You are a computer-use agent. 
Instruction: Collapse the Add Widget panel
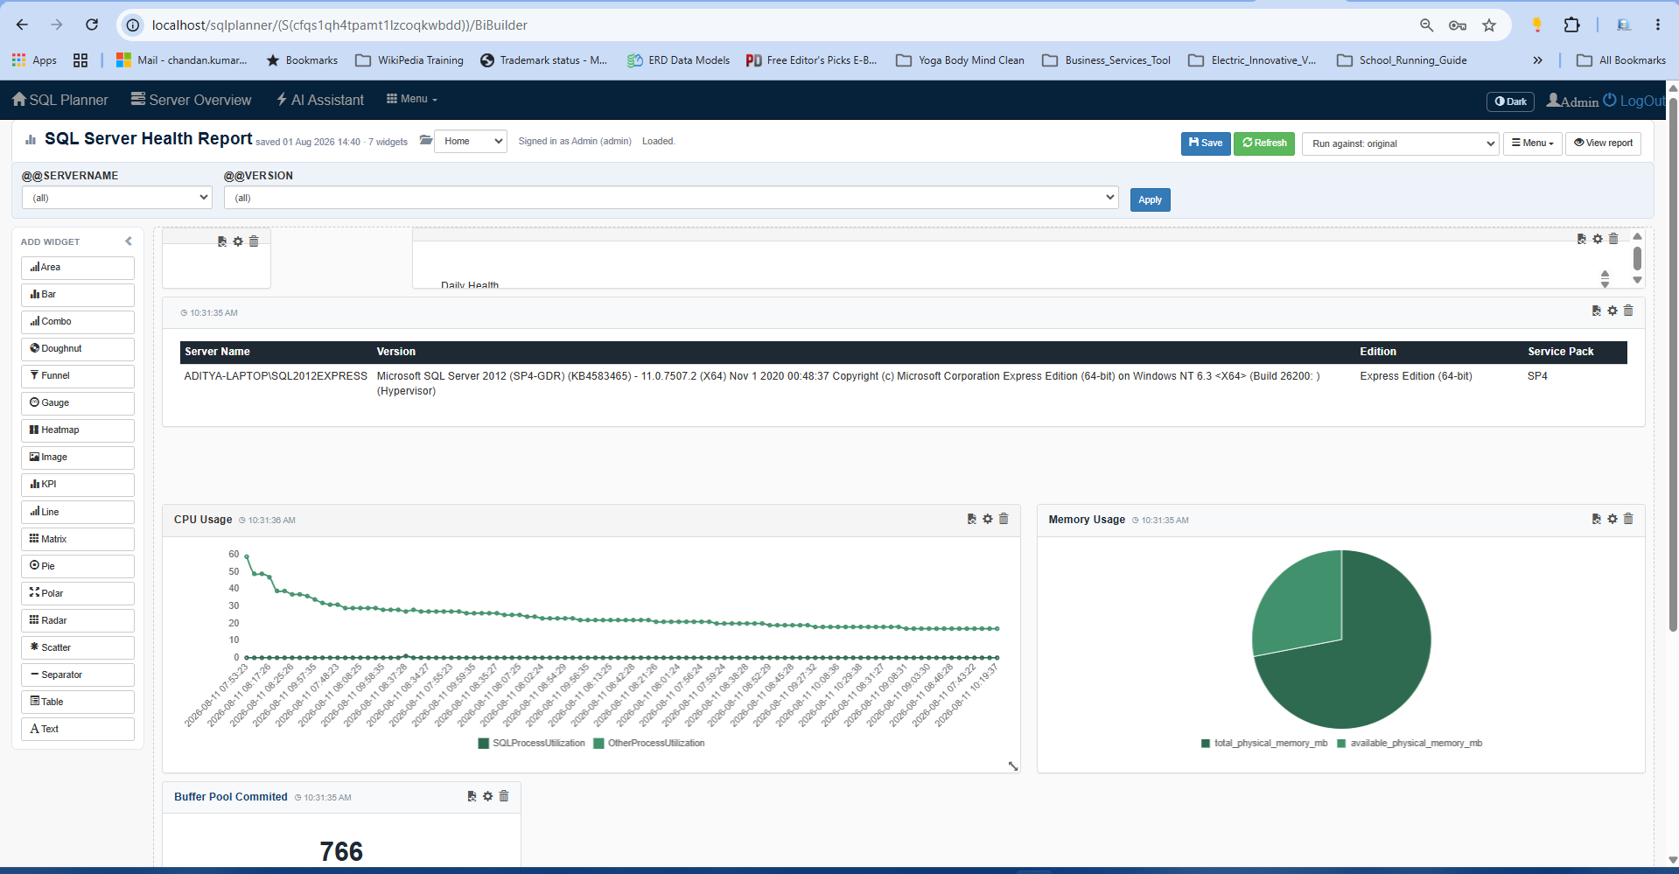tap(129, 241)
